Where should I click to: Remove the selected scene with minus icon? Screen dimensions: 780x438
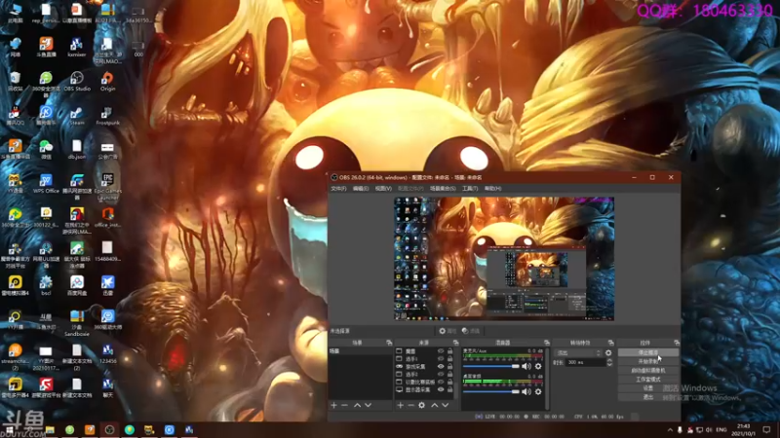[344, 405]
